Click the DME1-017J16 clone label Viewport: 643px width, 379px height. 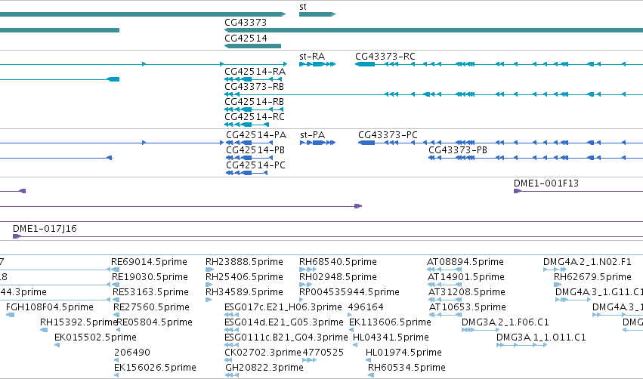(x=45, y=229)
